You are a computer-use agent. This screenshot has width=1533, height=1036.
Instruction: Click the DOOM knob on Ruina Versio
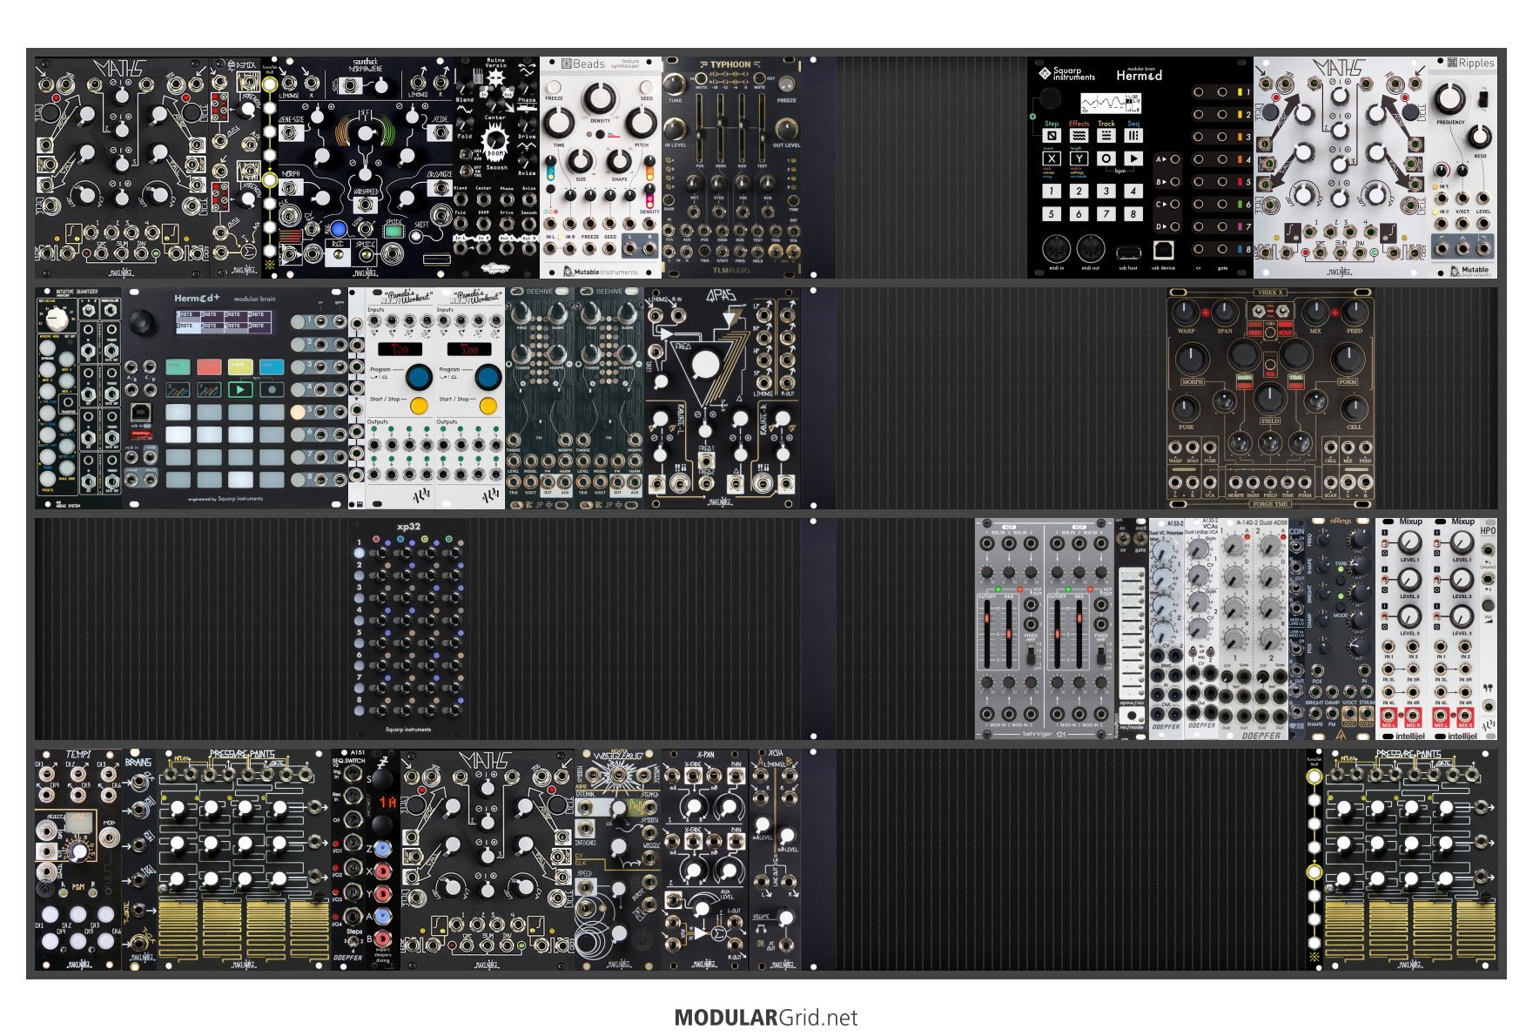495,140
